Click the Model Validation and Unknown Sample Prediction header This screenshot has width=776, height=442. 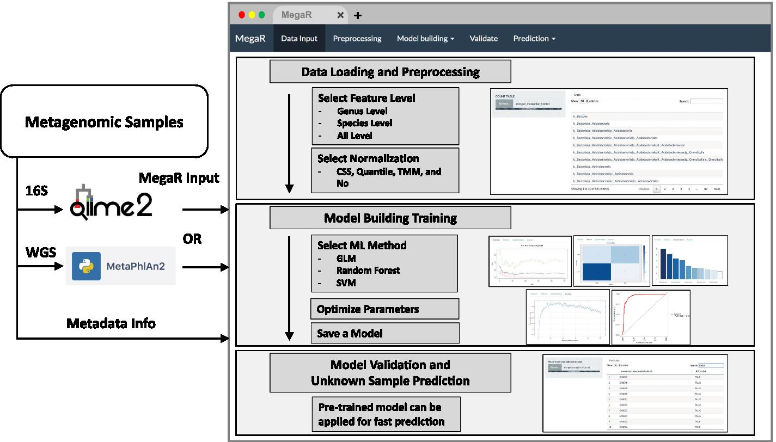tap(390, 373)
